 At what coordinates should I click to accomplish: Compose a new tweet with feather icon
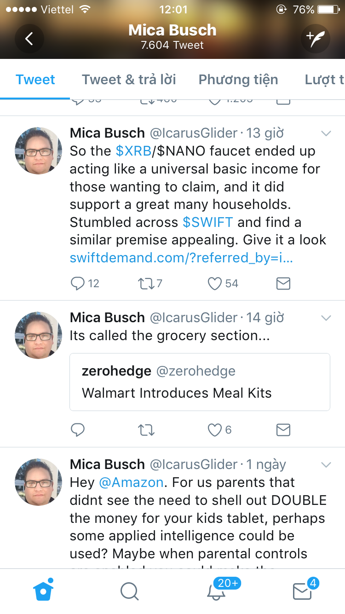tap(316, 39)
